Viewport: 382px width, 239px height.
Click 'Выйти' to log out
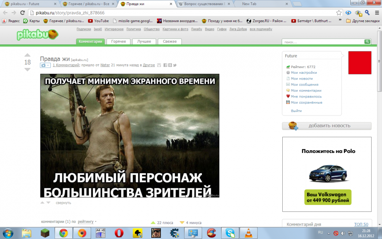[296, 111]
